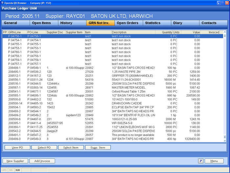
Task: Open the Diary tab
Action: (185, 23)
